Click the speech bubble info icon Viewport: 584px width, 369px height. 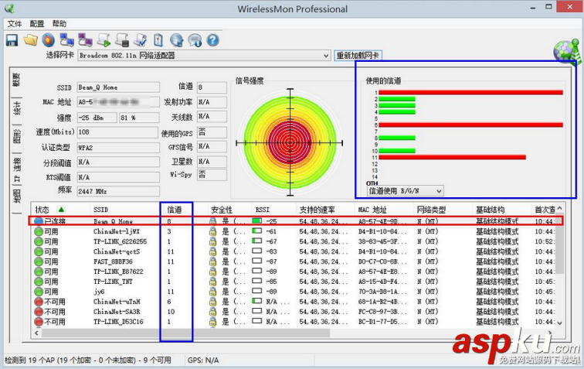(195, 40)
